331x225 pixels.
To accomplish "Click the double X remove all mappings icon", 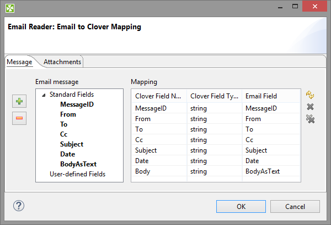I will click(x=311, y=119).
